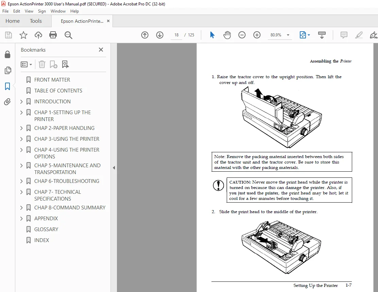Open security lock panel in sidebar
The image size is (378, 292).
click(x=7, y=54)
